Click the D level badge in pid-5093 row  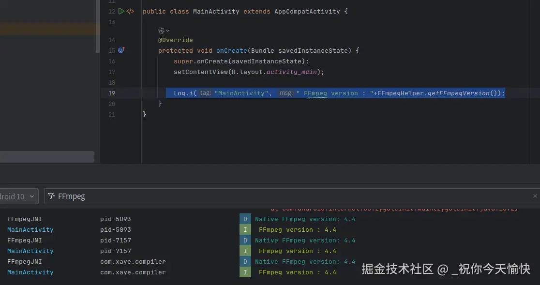tap(245, 219)
